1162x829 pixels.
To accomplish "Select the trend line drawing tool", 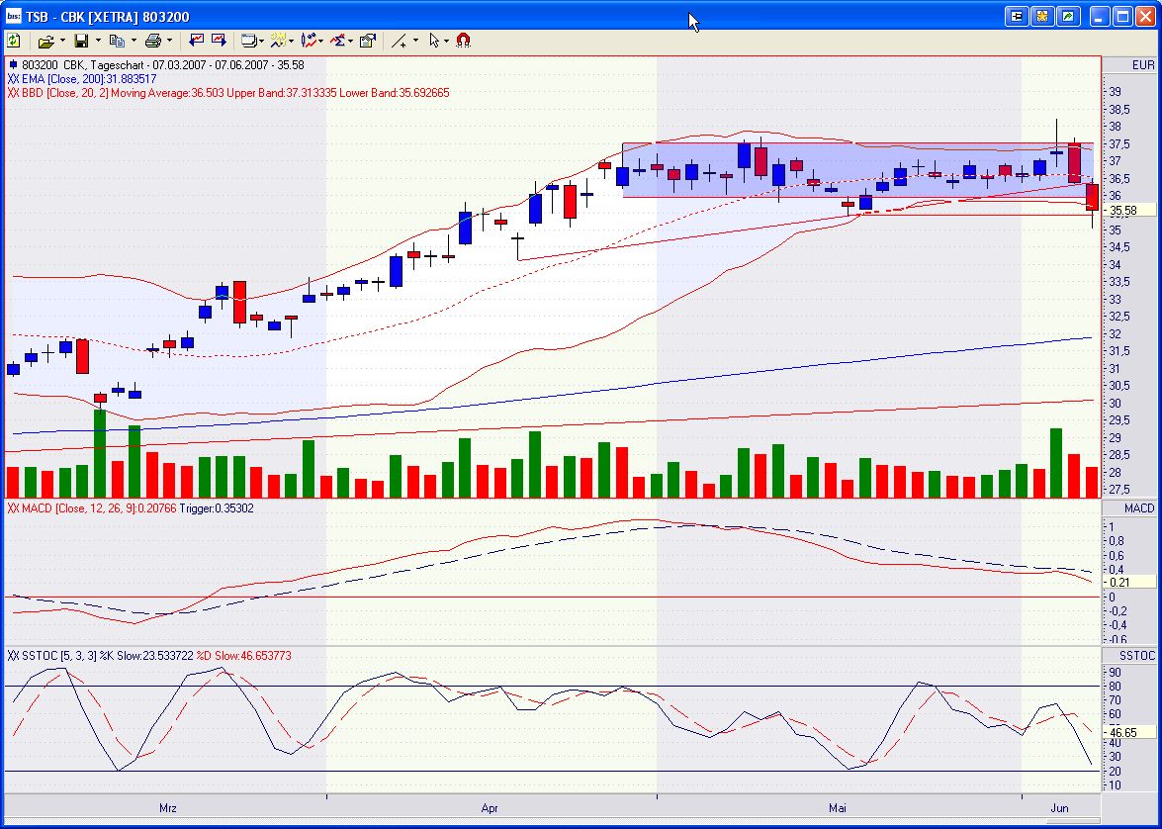I will 400,42.
